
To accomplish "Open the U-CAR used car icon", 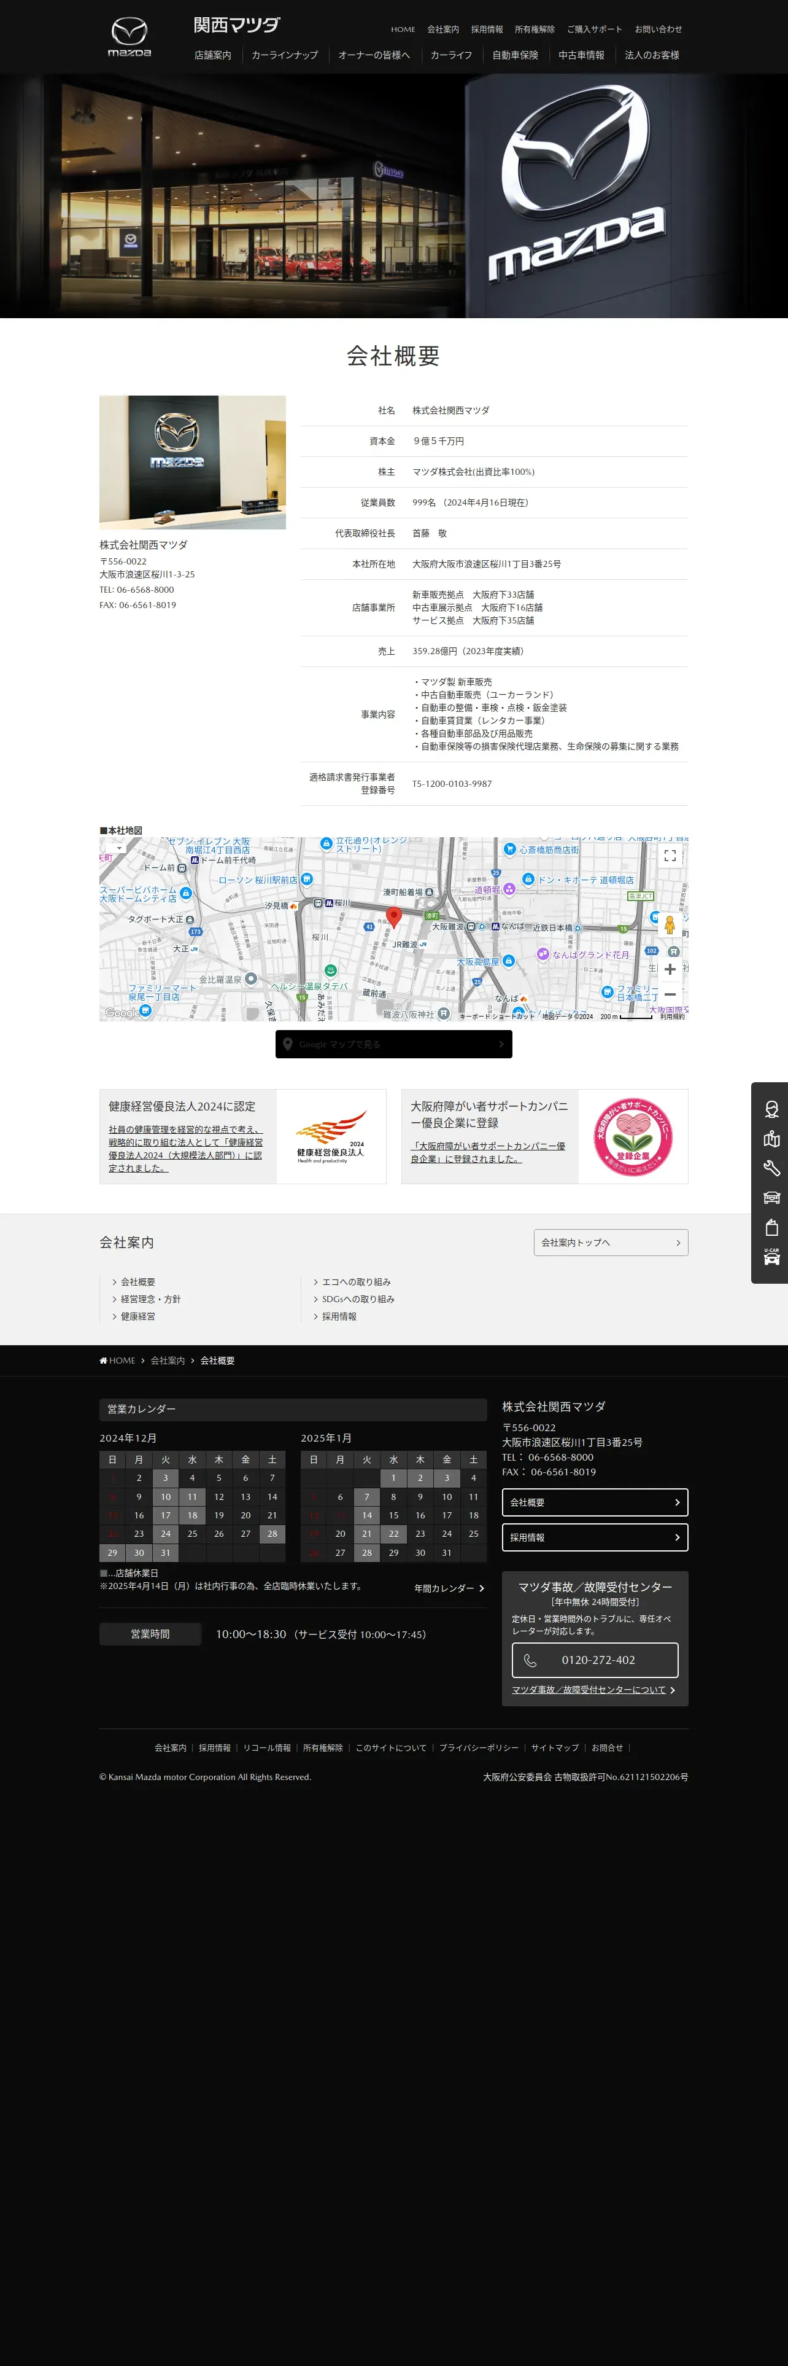I will click(x=771, y=1257).
